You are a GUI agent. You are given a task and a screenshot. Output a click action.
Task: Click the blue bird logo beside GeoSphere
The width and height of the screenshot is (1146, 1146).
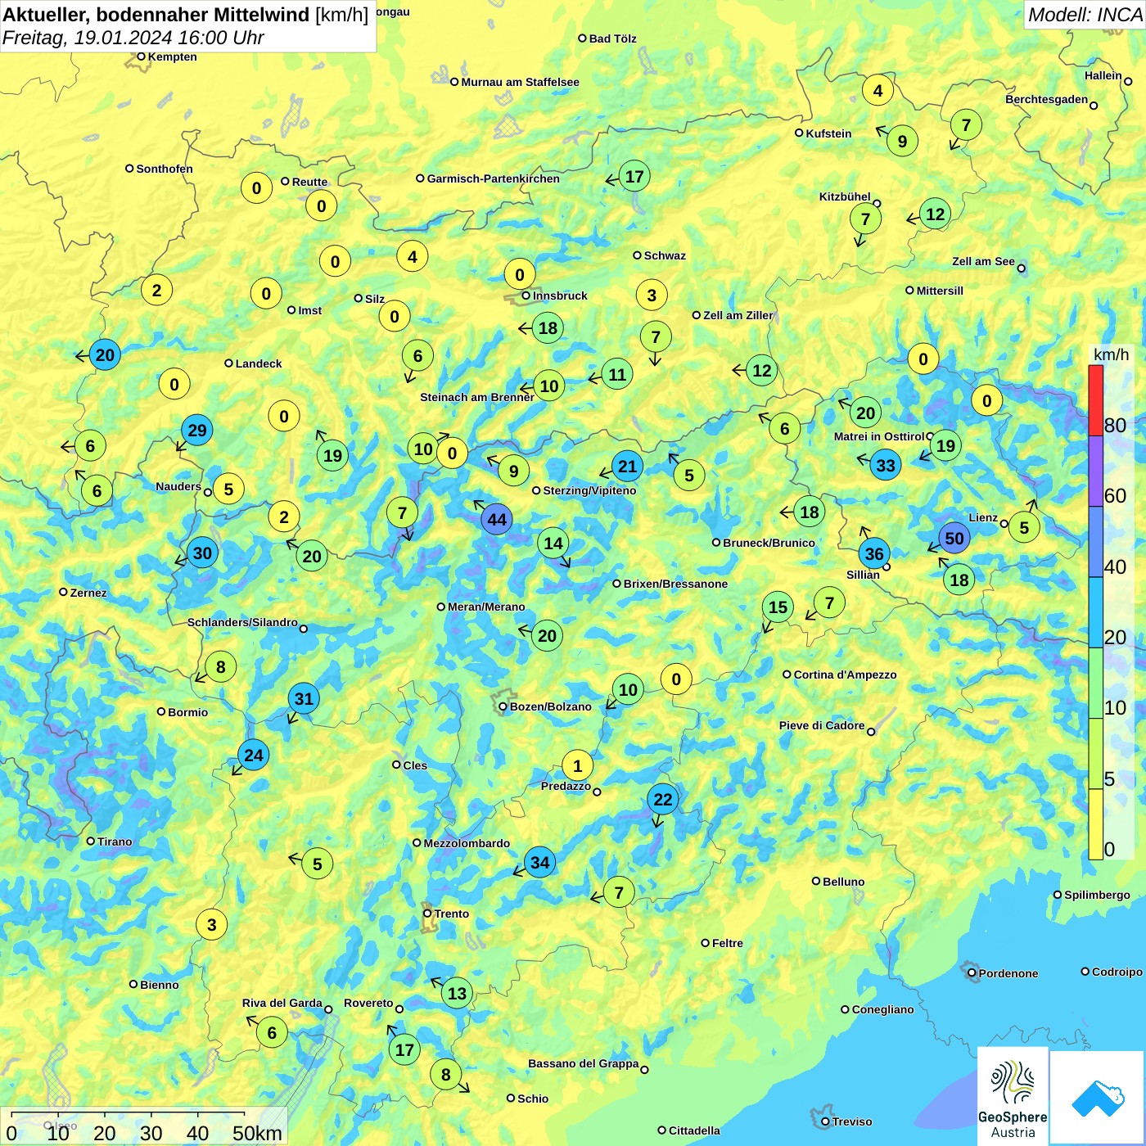pyautogui.click(x=1097, y=1098)
